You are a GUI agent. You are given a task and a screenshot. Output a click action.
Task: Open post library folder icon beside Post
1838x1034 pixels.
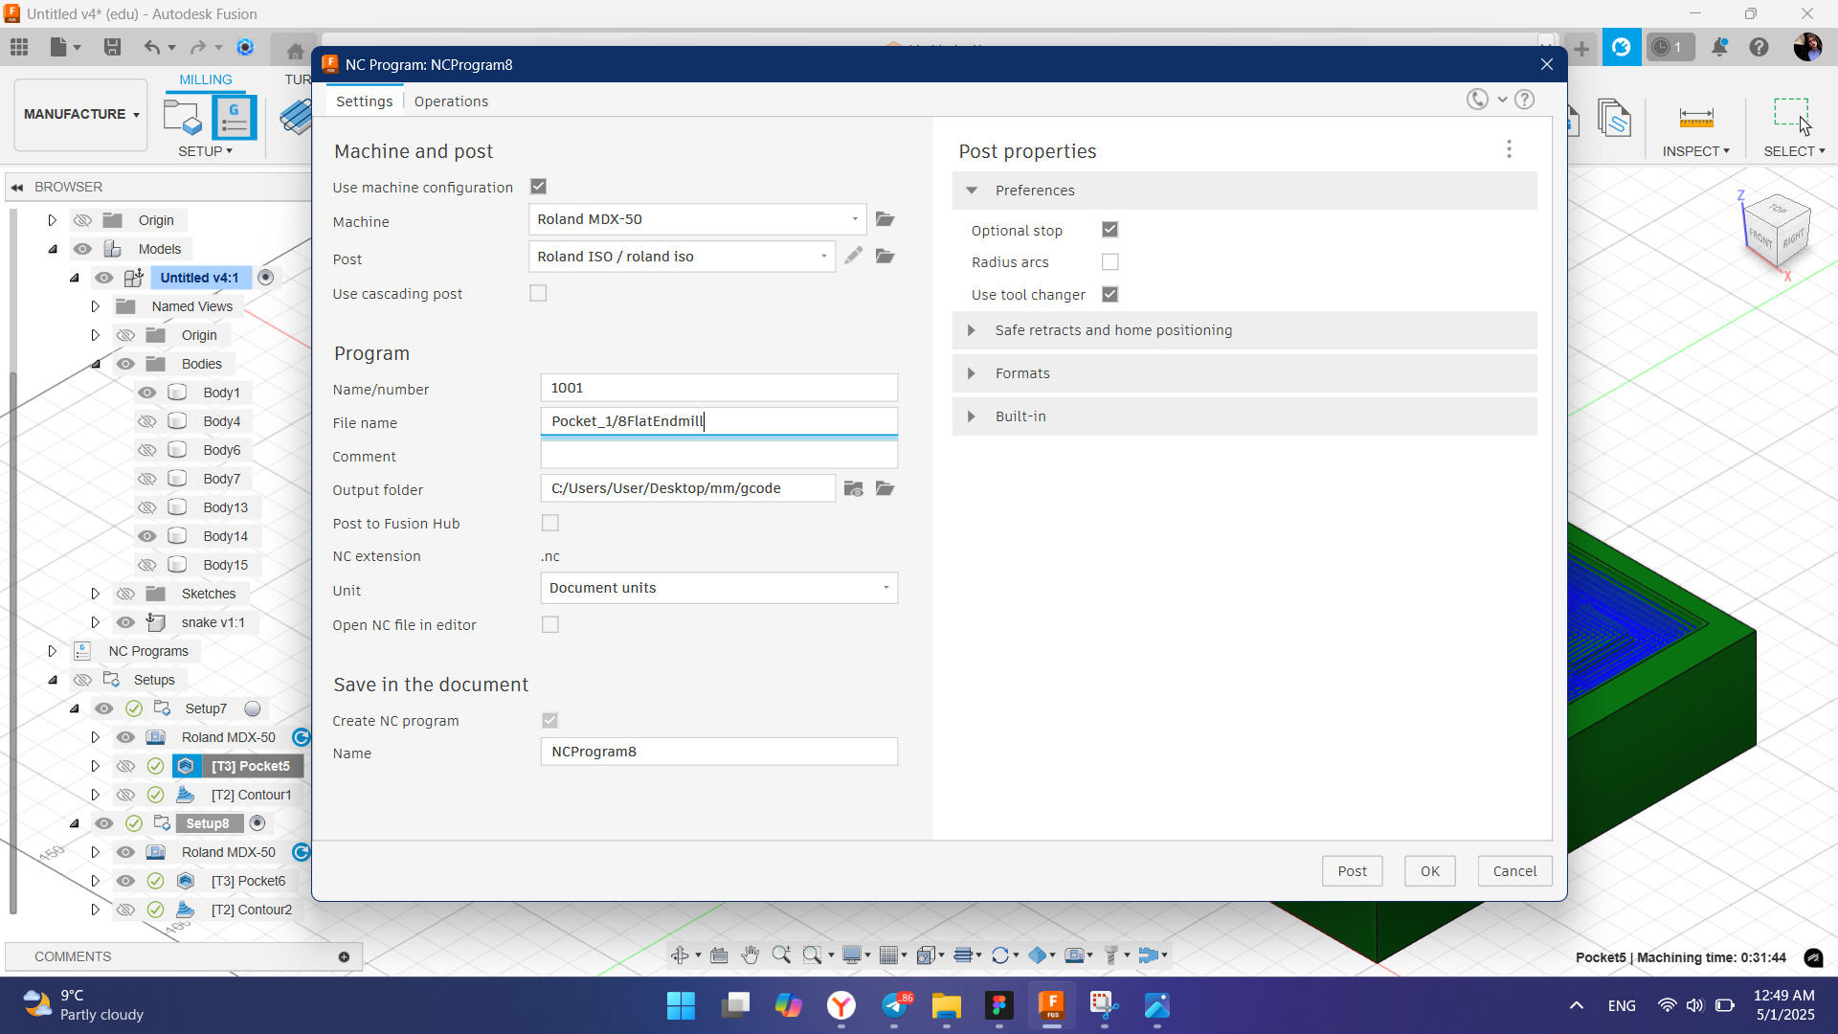coord(885,256)
